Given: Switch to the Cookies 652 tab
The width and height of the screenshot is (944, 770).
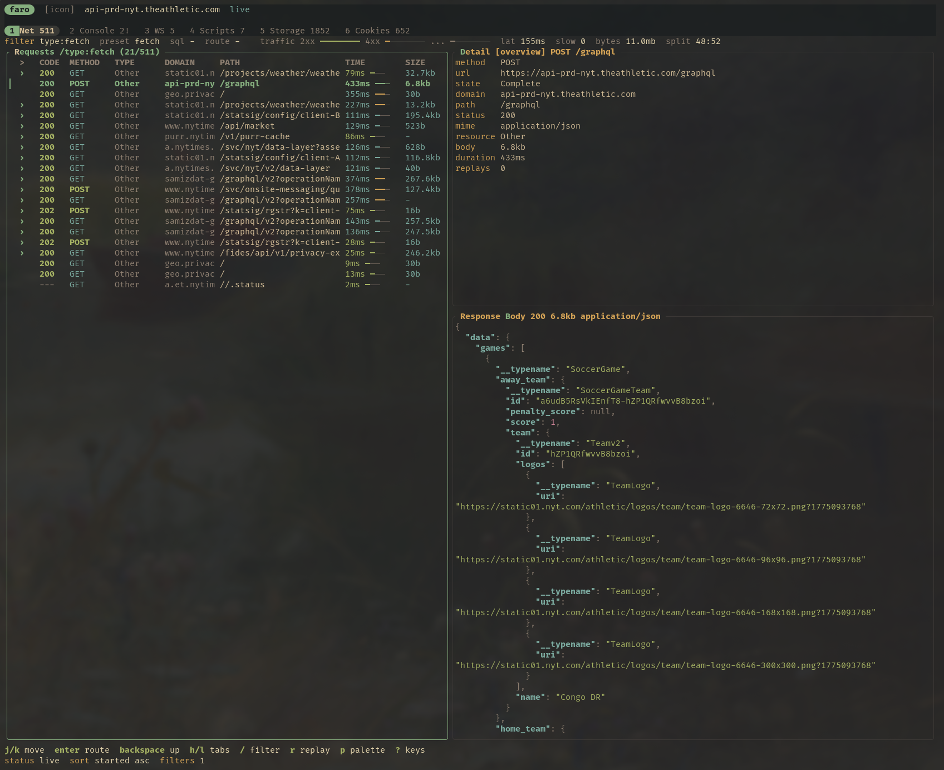Looking at the screenshot, I should [377, 31].
